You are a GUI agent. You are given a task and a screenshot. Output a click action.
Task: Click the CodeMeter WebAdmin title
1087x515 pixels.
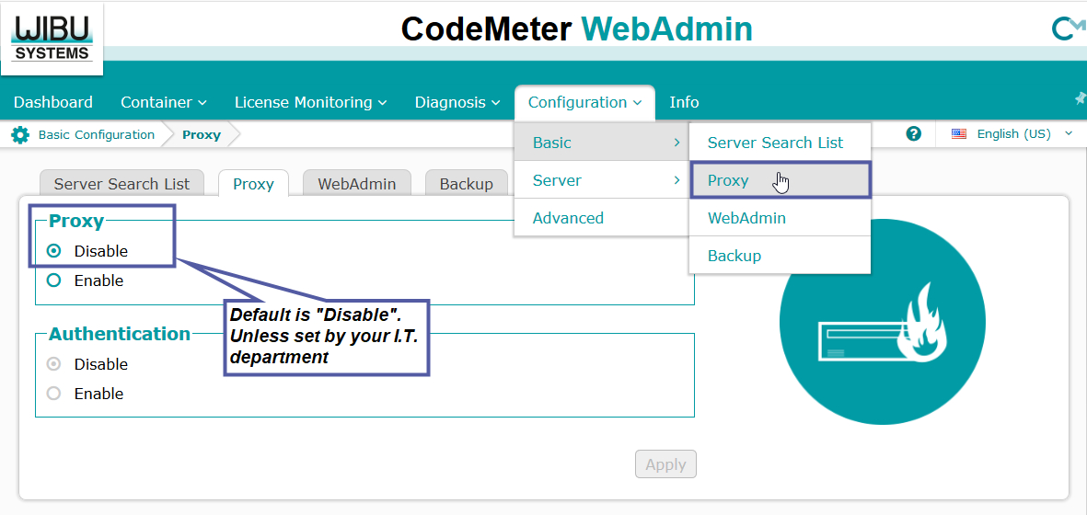click(x=577, y=29)
